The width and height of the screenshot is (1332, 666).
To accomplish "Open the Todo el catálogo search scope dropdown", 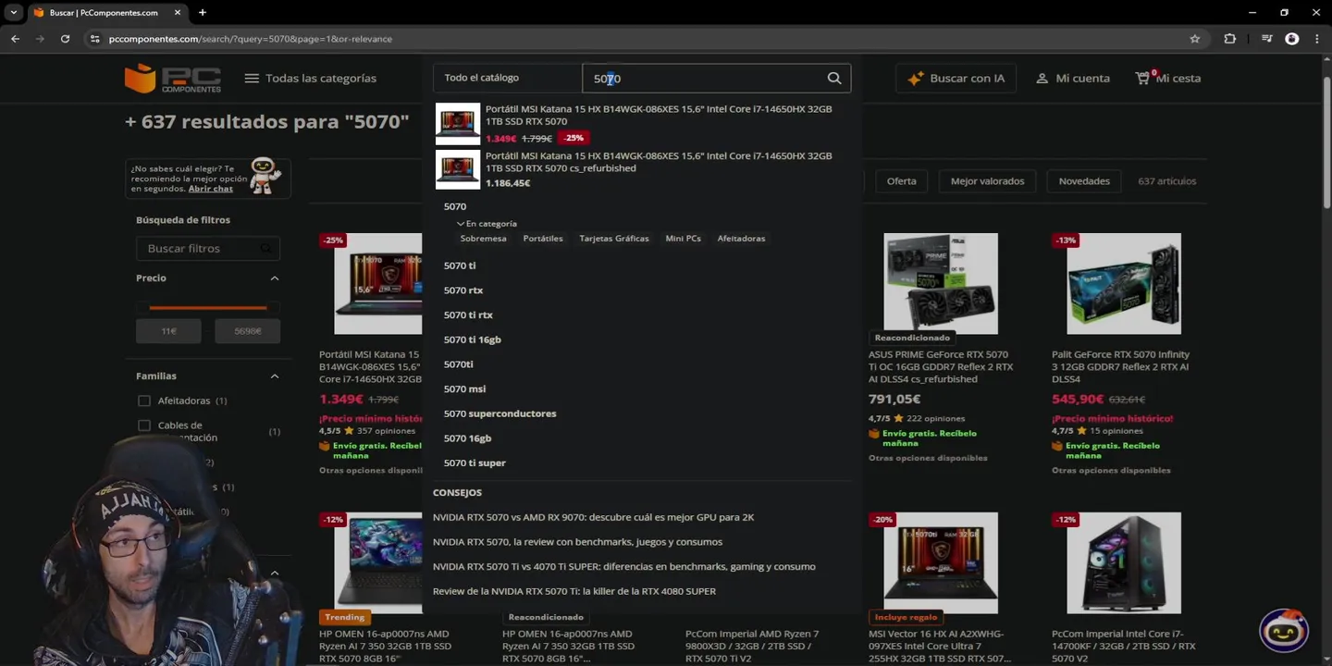I will 507,79.
